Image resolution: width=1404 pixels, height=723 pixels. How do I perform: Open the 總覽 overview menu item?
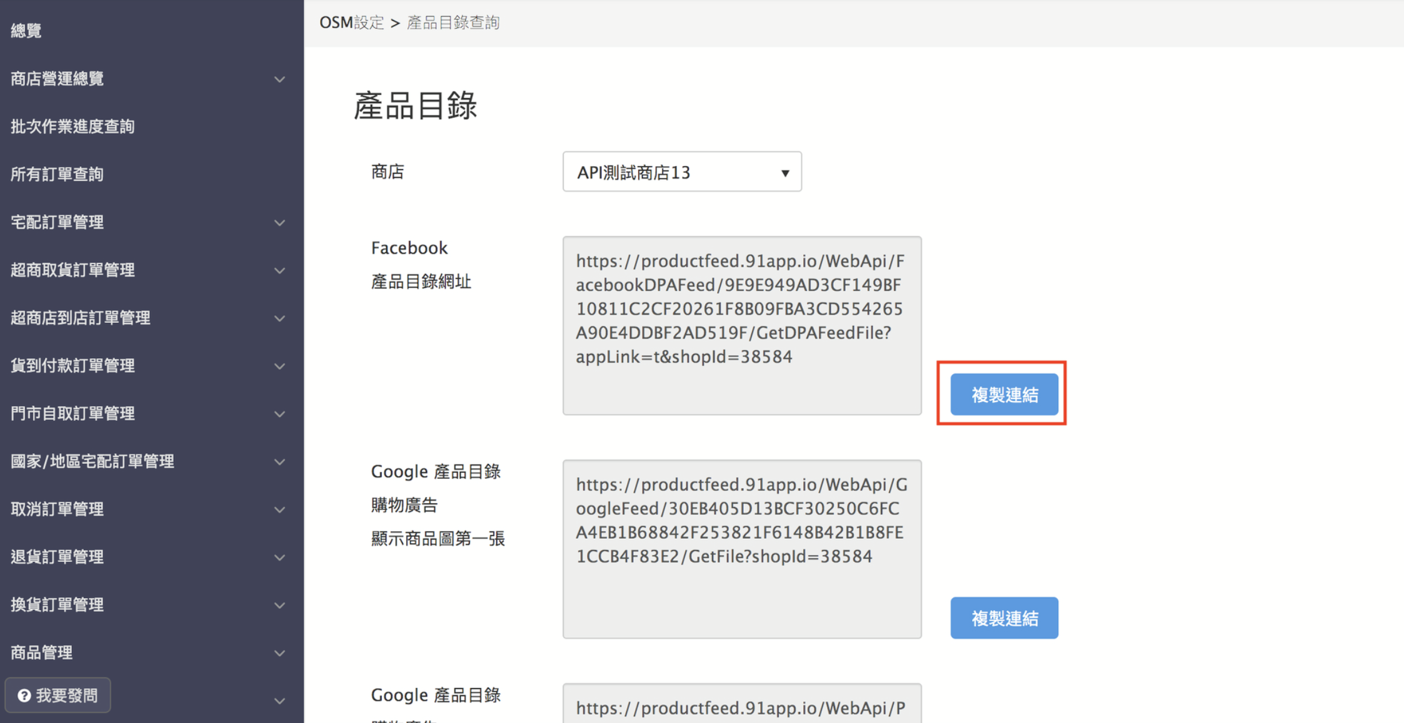pyautogui.click(x=26, y=31)
